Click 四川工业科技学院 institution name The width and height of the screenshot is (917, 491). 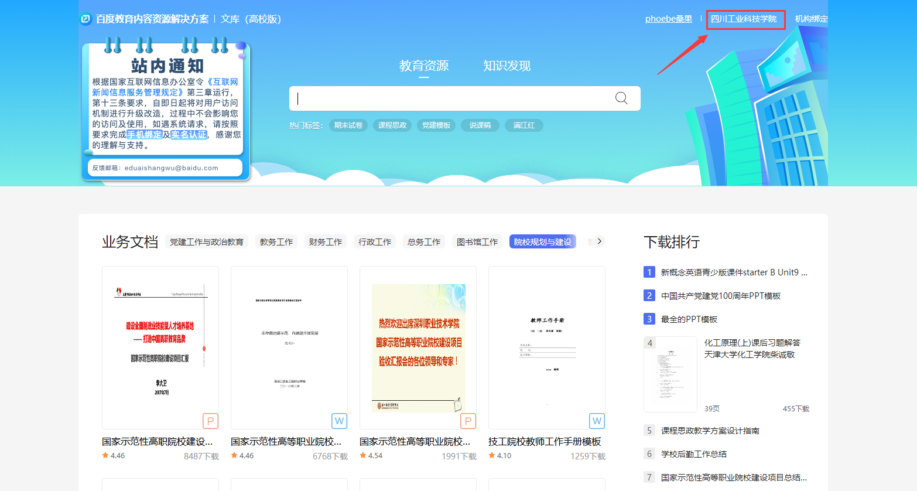[x=744, y=19]
